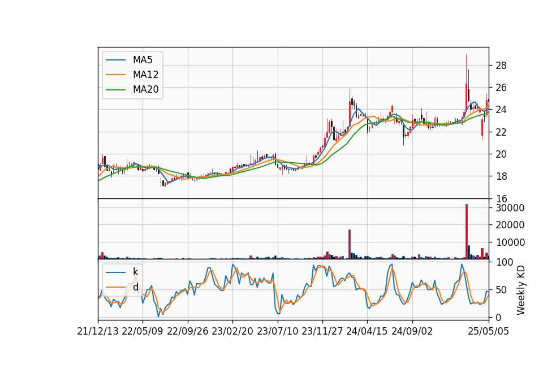Click the volume axis value 20000
543x390 pixels.
click(510, 225)
